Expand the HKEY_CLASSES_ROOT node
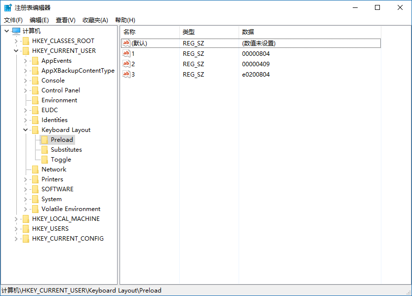The image size is (412, 296). (16, 41)
